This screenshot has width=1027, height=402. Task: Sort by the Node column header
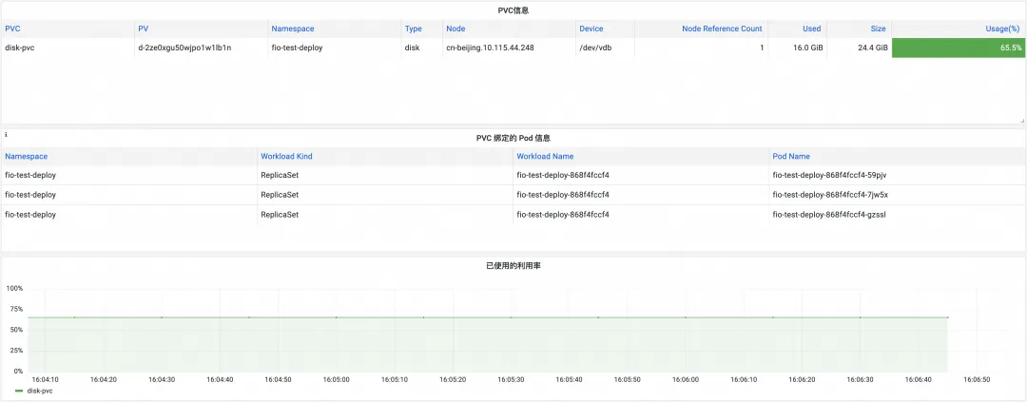pyautogui.click(x=455, y=29)
